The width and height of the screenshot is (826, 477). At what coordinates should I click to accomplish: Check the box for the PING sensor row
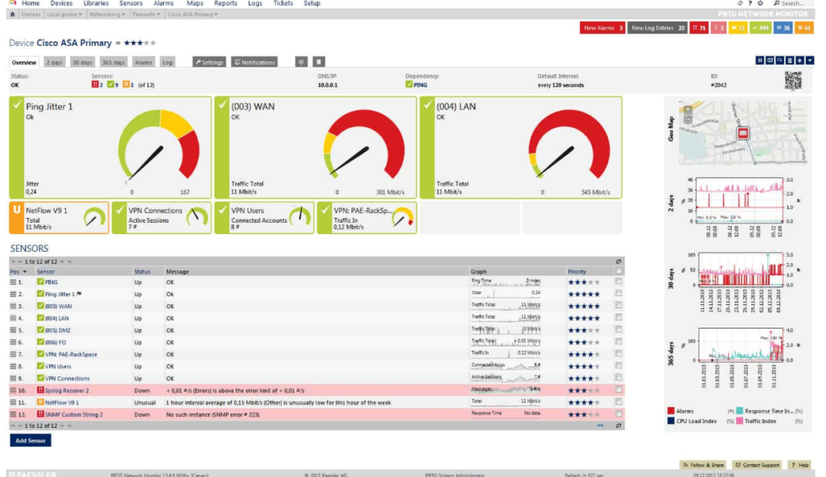click(x=619, y=282)
